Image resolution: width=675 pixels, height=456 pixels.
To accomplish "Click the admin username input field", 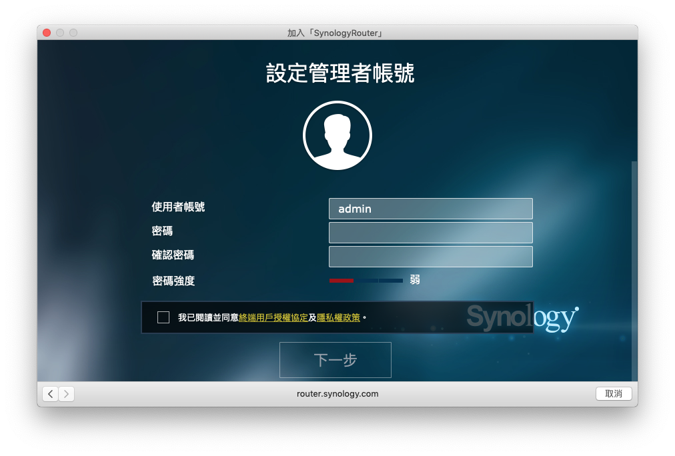I will coord(430,209).
